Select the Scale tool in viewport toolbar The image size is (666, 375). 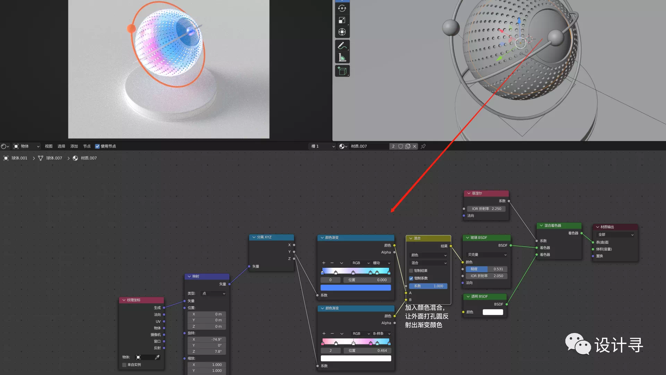click(342, 20)
